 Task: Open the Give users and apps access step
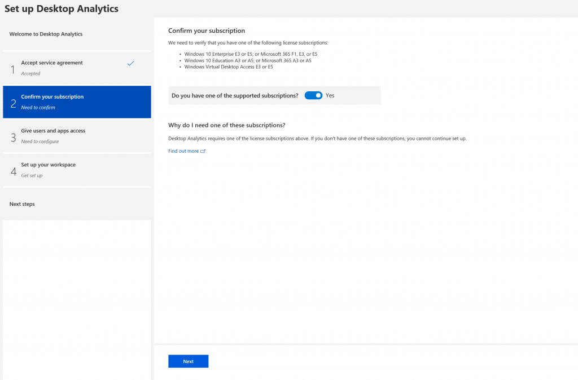pyautogui.click(x=76, y=136)
